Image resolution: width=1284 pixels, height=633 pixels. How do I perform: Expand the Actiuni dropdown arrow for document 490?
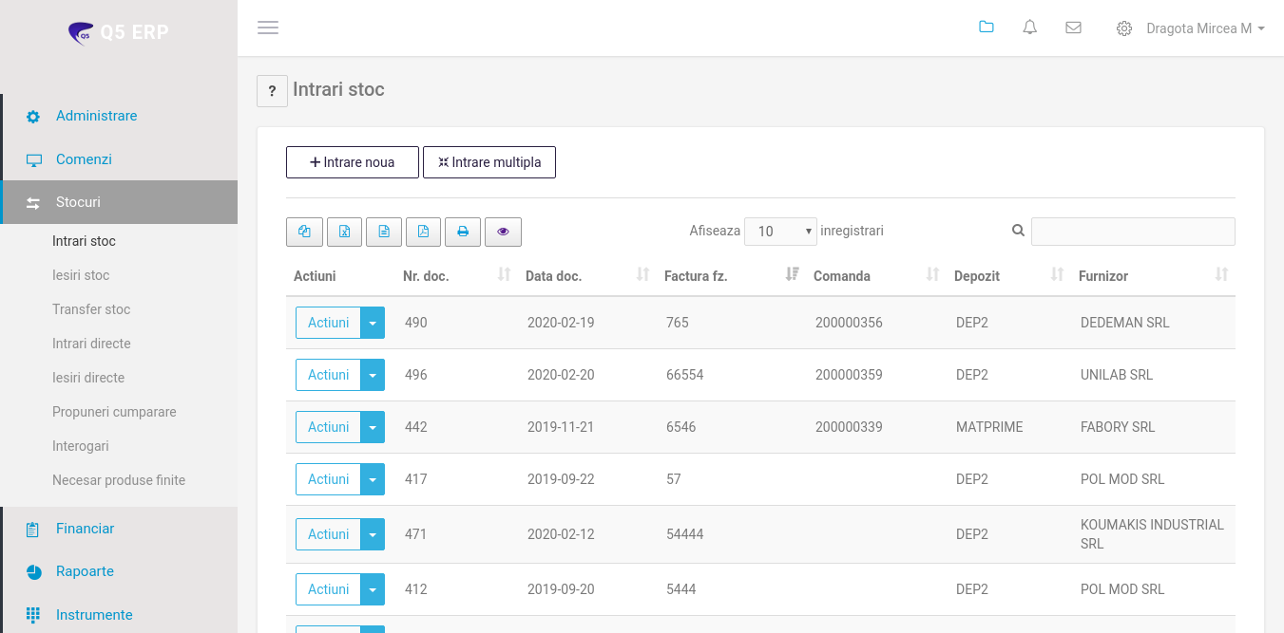click(373, 323)
